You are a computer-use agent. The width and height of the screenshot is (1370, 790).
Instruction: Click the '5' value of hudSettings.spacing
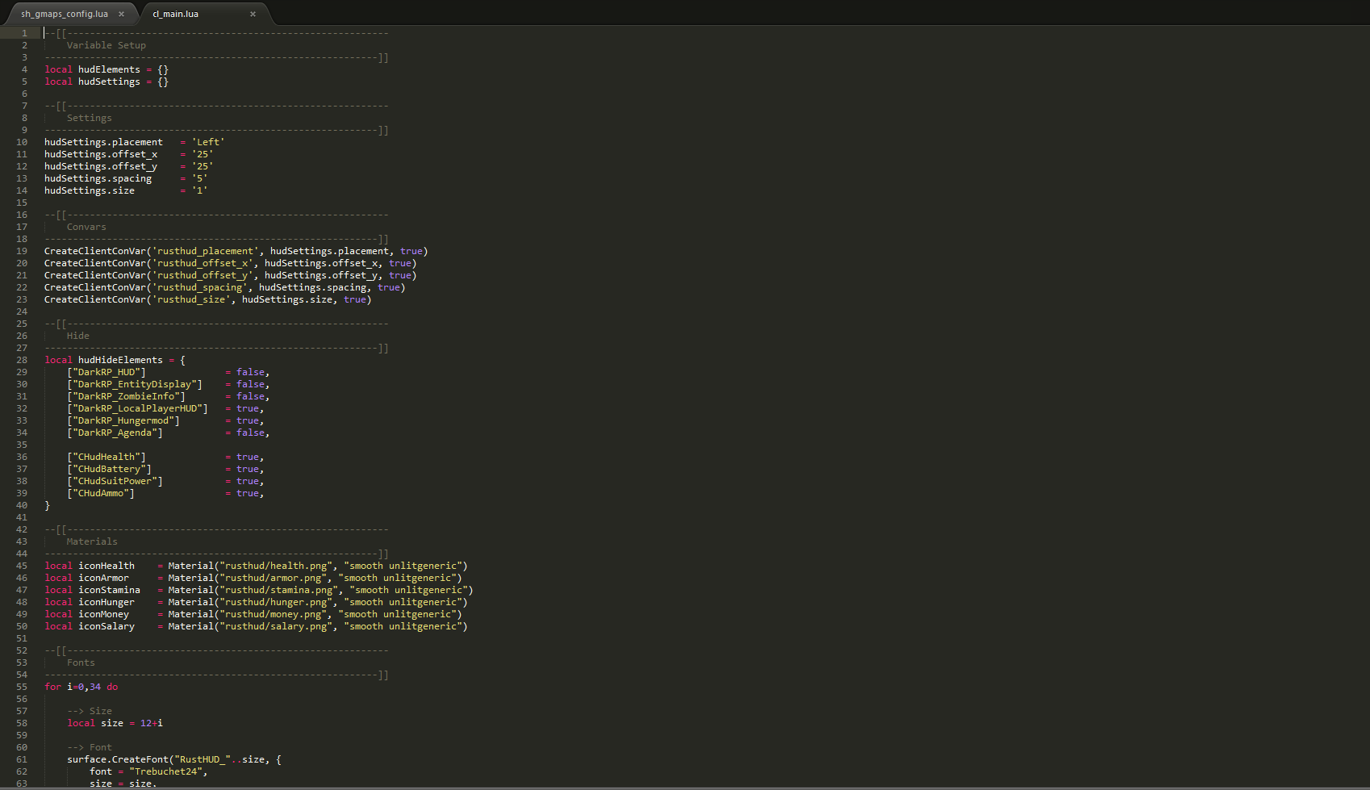click(x=199, y=178)
